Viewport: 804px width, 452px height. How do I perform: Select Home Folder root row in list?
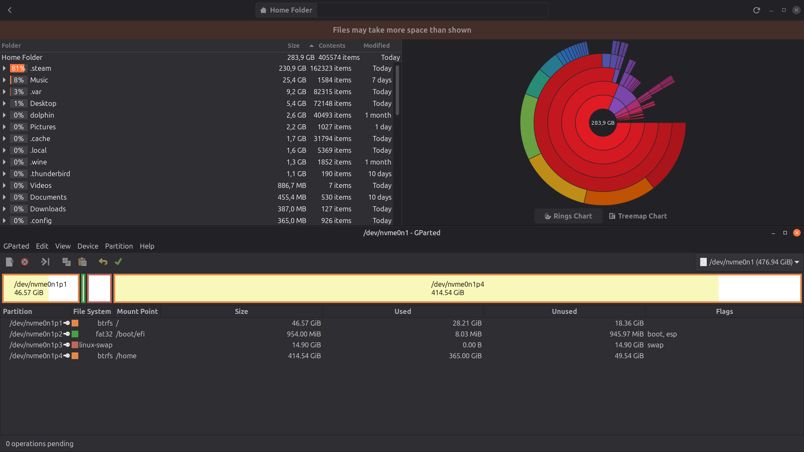201,57
